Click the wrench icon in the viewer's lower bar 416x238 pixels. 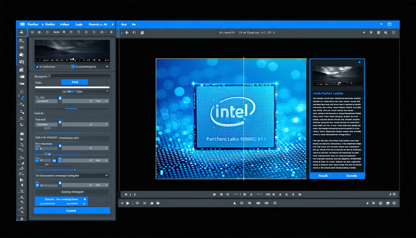pyautogui.click(x=390, y=194)
